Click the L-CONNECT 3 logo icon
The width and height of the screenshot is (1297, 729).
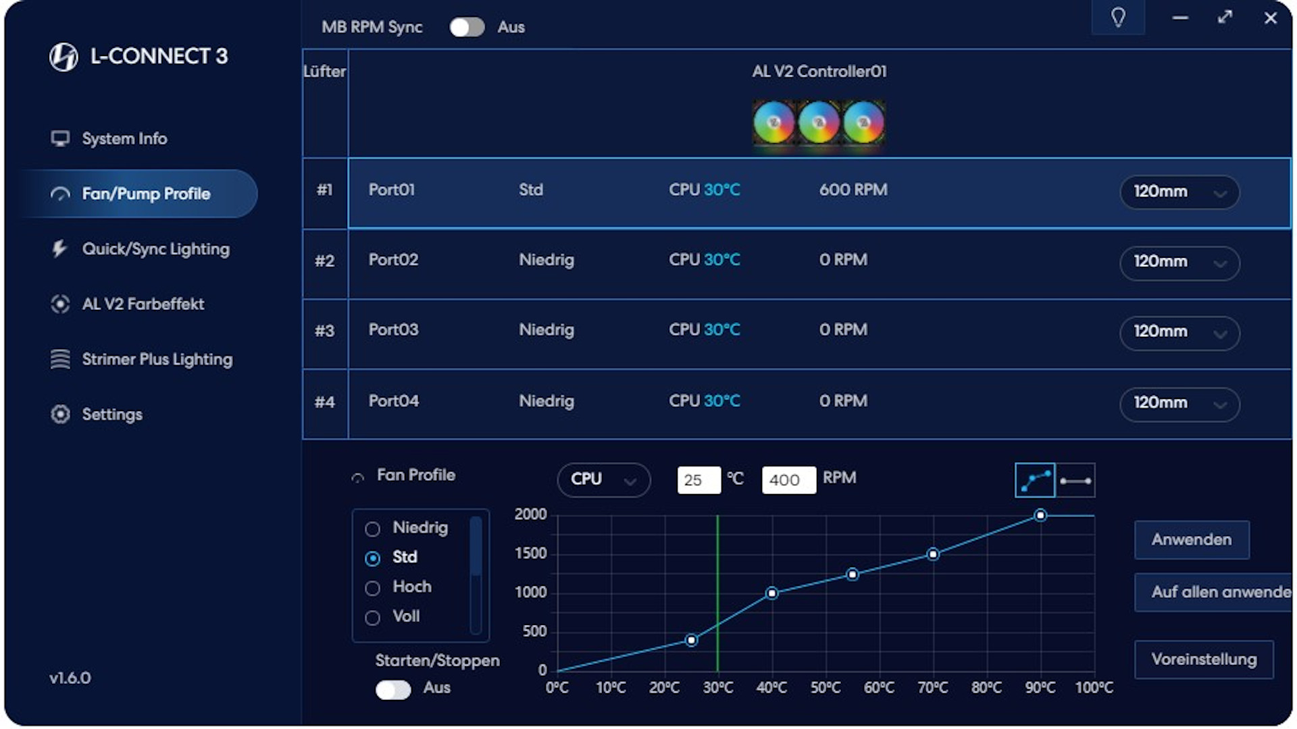[x=63, y=57]
